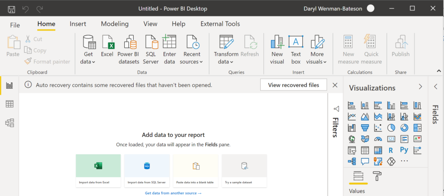Collapse the Visualizations pane chevron

[420, 87]
